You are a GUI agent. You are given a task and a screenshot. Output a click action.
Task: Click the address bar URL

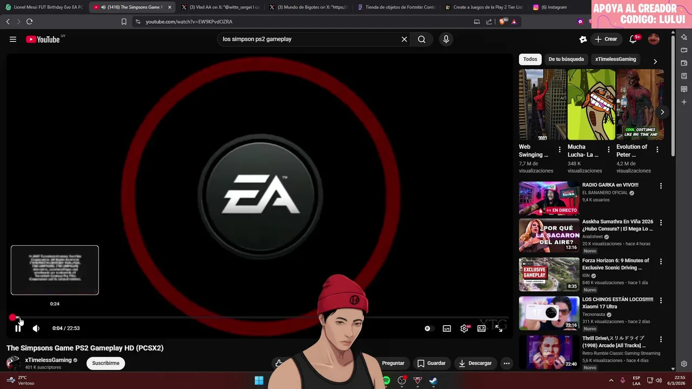click(189, 22)
